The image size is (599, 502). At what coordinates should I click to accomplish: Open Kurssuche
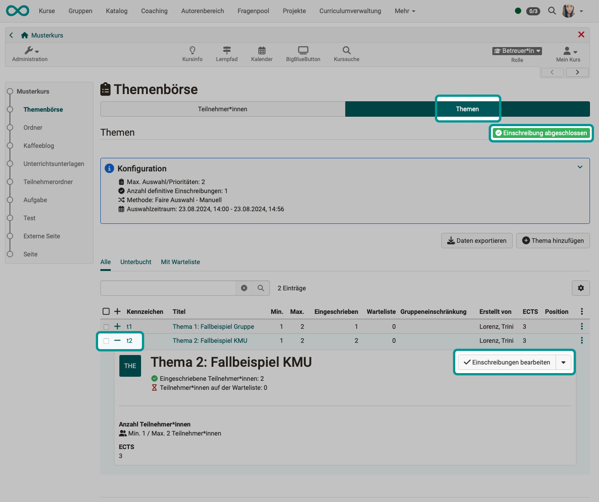click(x=346, y=54)
